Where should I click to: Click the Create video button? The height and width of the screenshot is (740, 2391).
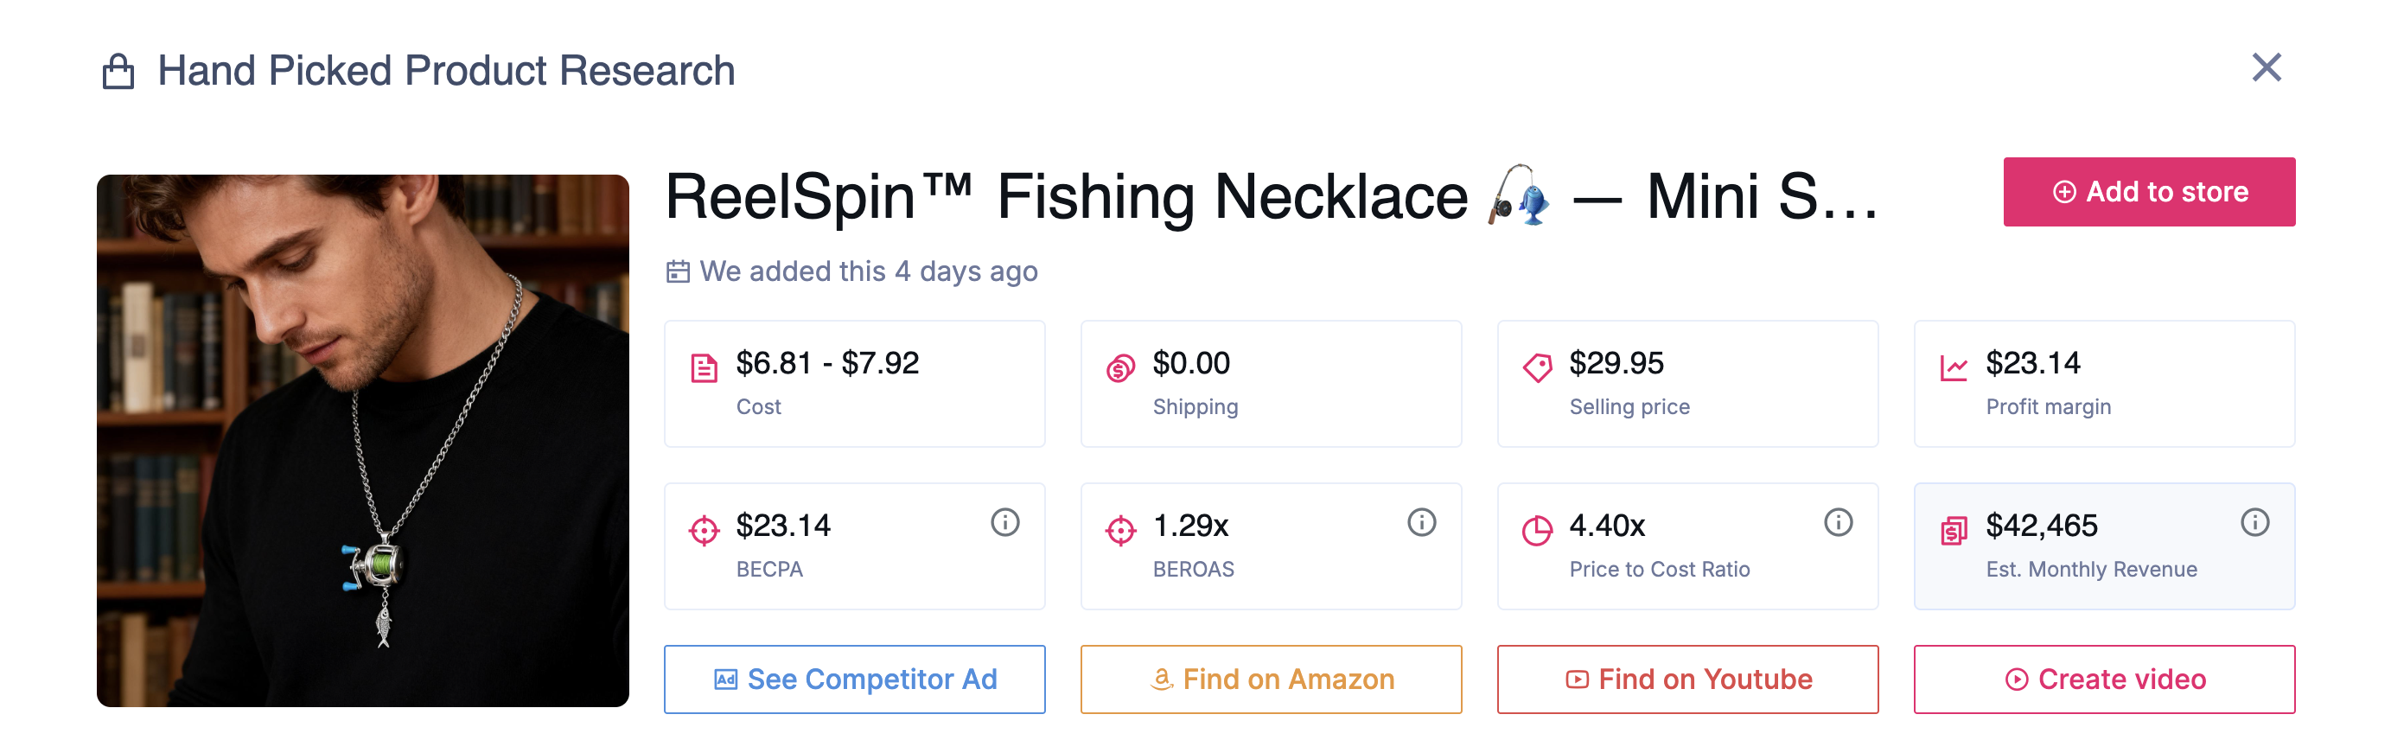coord(2104,679)
